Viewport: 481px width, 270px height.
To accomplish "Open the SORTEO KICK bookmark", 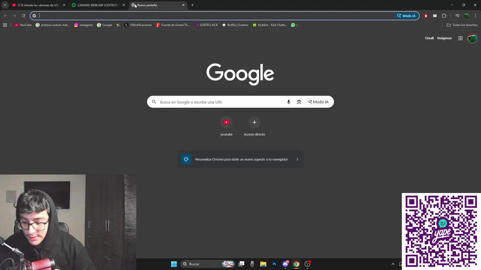I will pyautogui.click(x=206, y=25).
